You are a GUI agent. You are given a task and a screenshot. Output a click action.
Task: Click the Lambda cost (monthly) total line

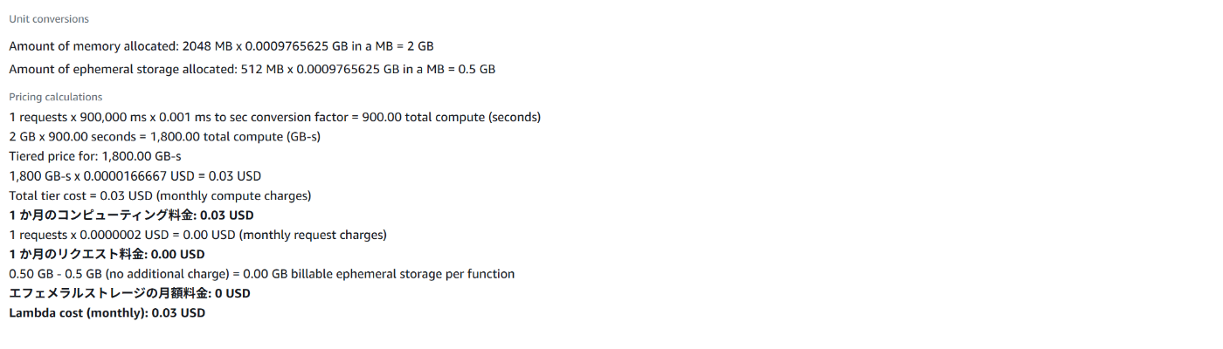click(x=107, y=312)
